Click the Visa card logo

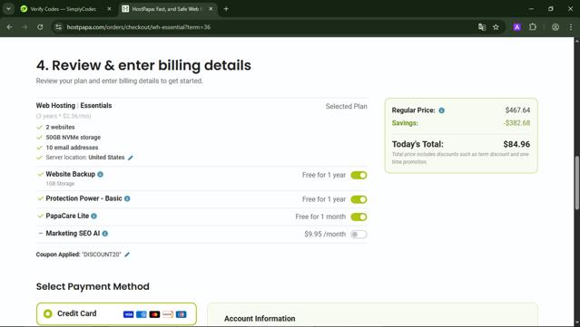pyautogui.click(x=128, y=314)
